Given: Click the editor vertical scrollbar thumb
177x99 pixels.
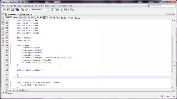Looking at the screenshot, I should 172,54.
